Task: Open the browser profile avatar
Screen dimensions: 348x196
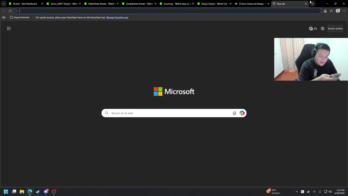Action: point(338,11)
